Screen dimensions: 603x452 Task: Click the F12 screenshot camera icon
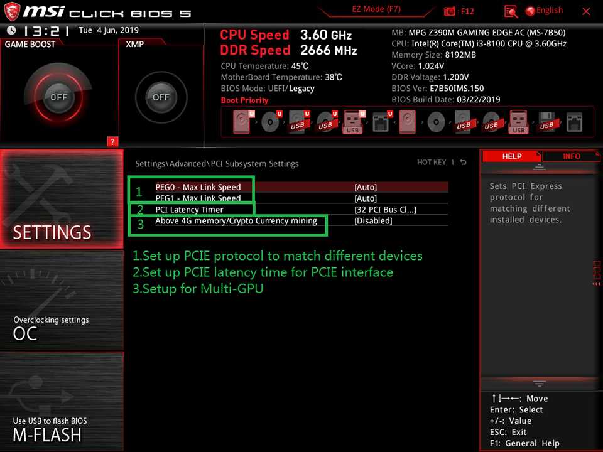coord(450,11)
